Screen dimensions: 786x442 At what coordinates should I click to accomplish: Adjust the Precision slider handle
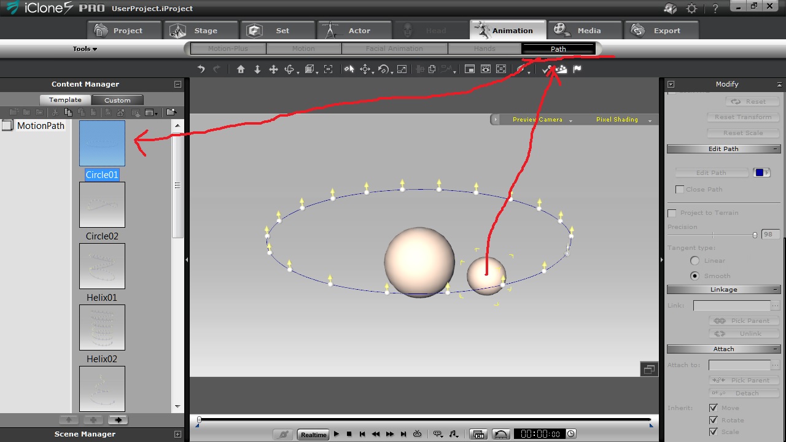pos(755,235)
